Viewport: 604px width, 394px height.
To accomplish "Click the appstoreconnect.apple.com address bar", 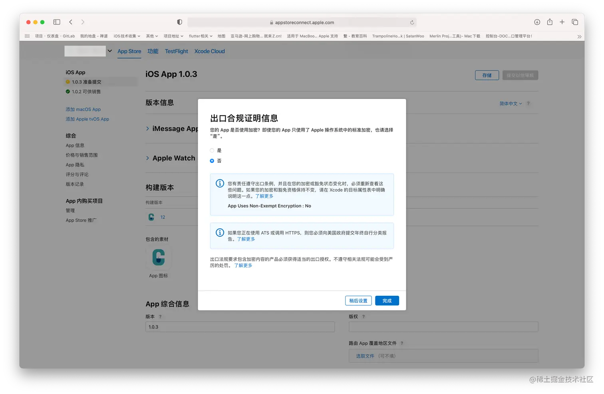I will click(x=302, y=22).
